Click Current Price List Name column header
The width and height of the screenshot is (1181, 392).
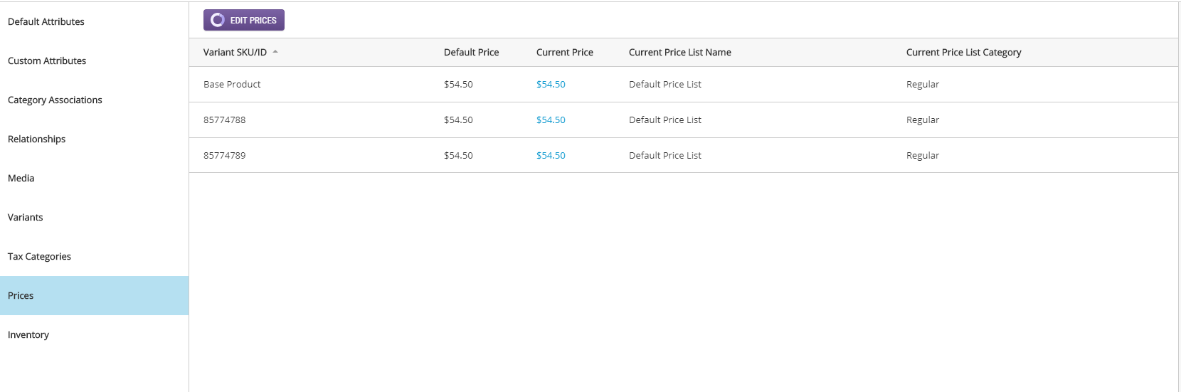tap(679, 53)
